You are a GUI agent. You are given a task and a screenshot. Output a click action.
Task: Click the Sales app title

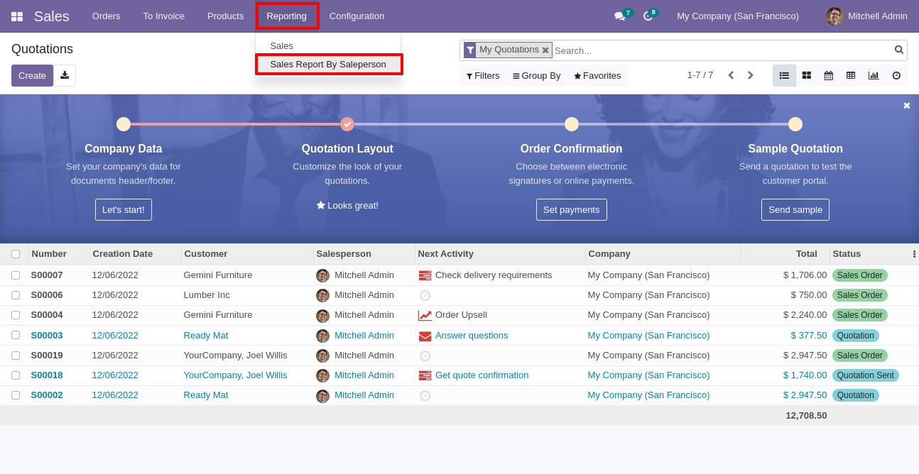coord(52,16)
